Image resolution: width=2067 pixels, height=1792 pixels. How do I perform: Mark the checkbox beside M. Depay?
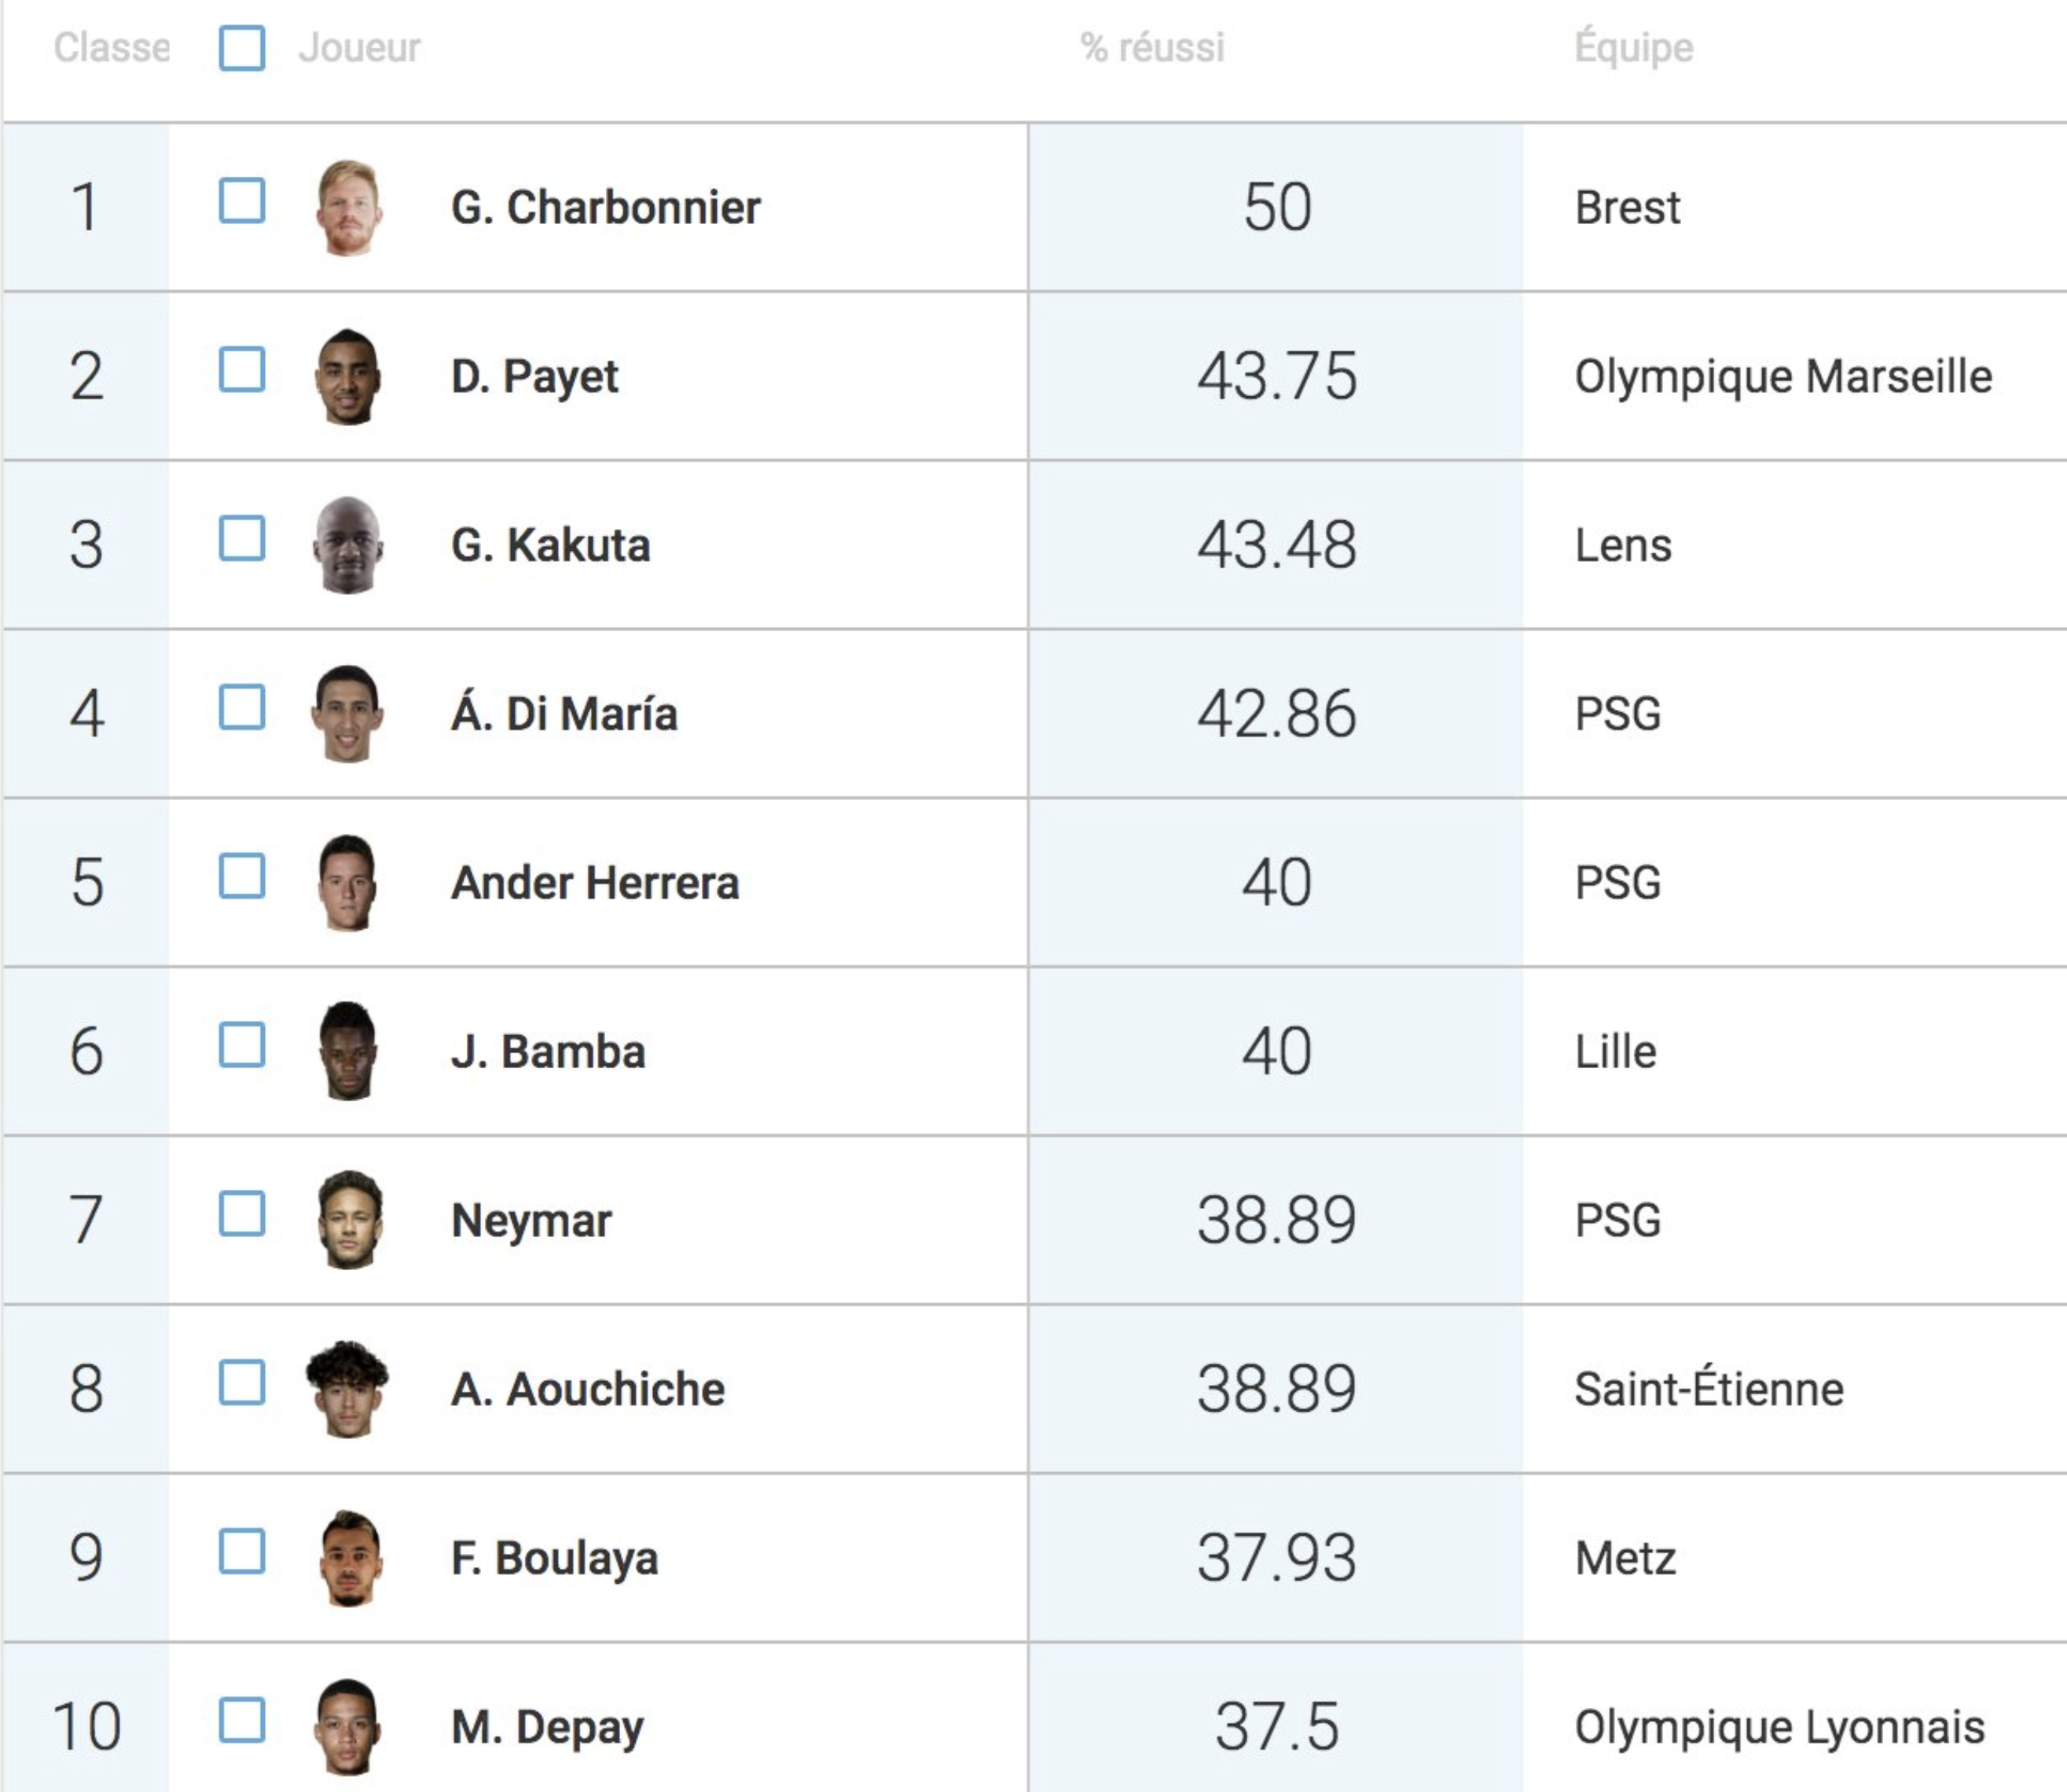point(242,1720)
